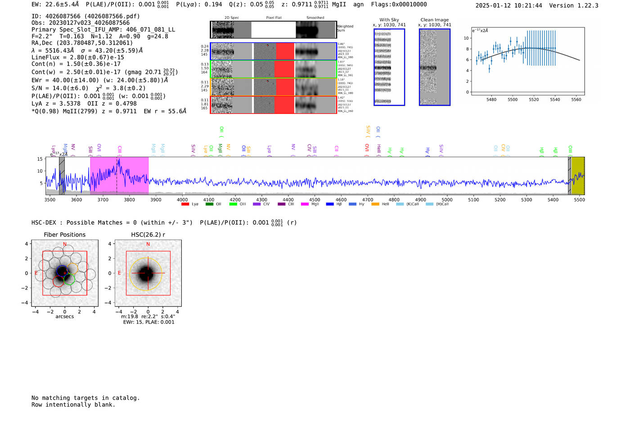Click the blue fiber circle in Fiber Positions
This screenshot has width=630, height=429.
click(63, 271)
